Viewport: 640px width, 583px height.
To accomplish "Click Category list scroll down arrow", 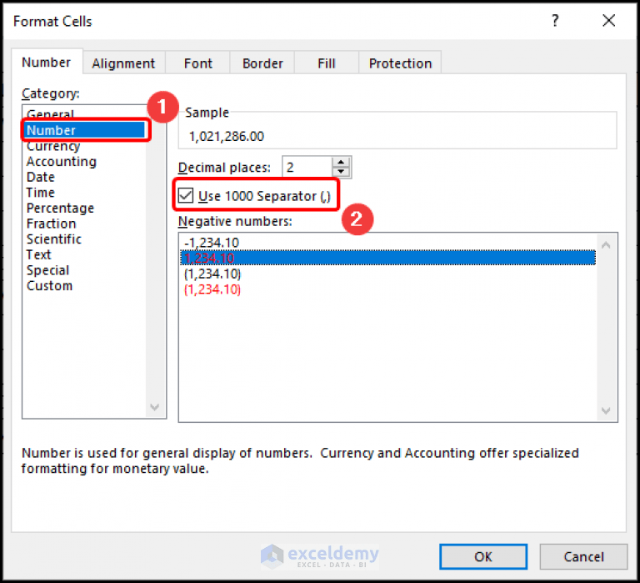I will [x=155, y=407].
